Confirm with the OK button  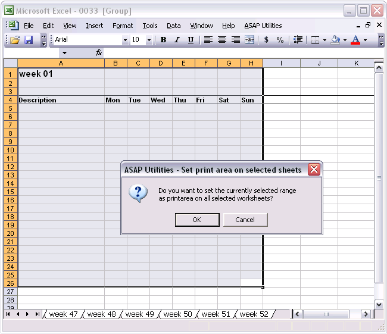pyautogui.click(x=197, y=220)
